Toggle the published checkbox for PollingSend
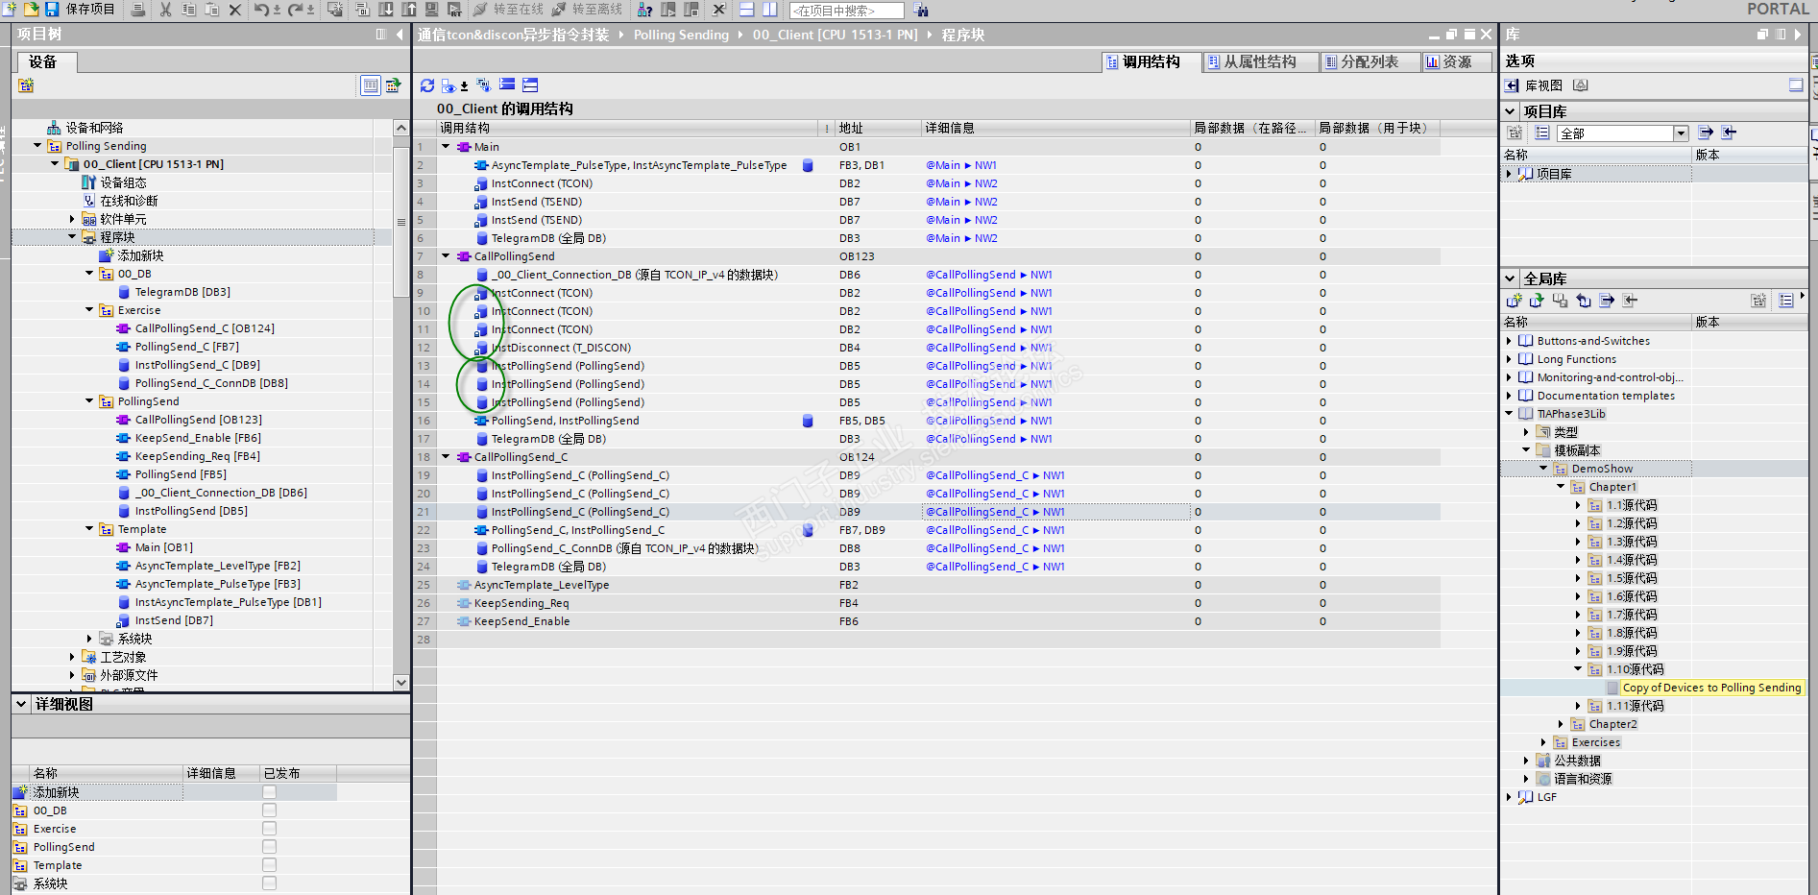The width and height of the screenshot is (1818, 895). [x=269, y=847]
